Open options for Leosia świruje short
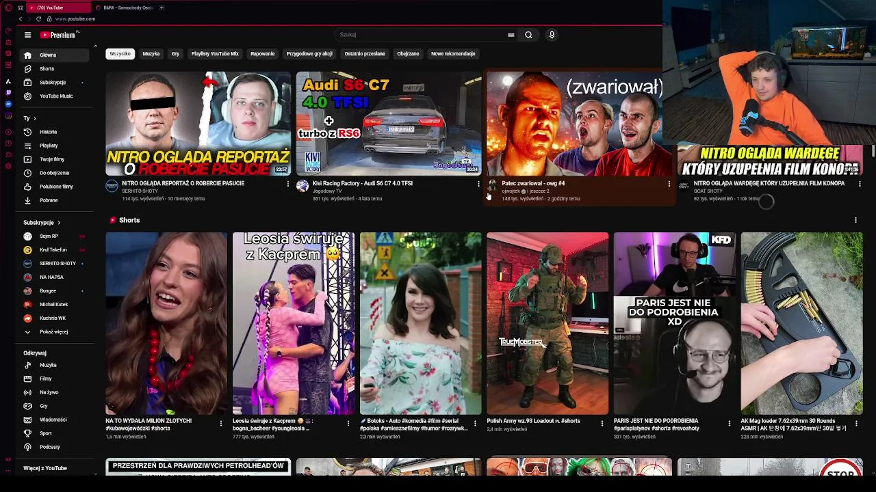 point(348,424)
